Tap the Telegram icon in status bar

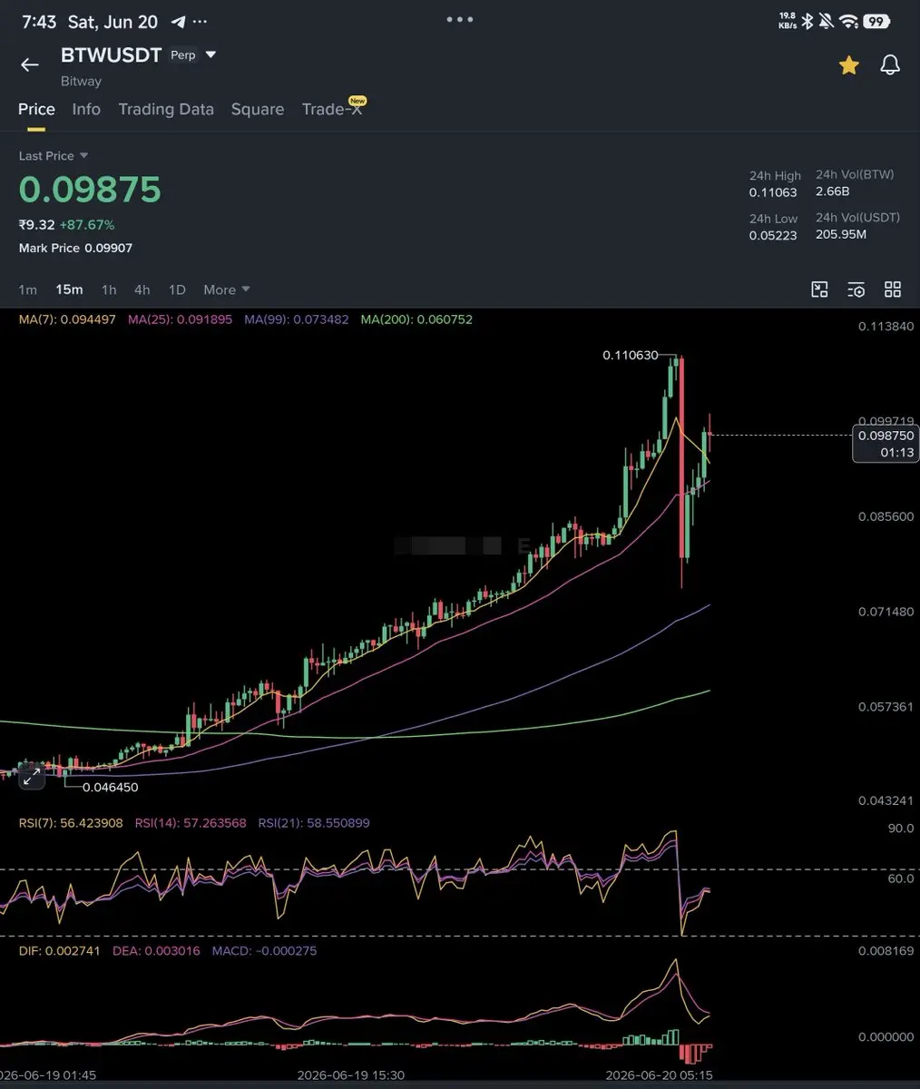(179, 21)
